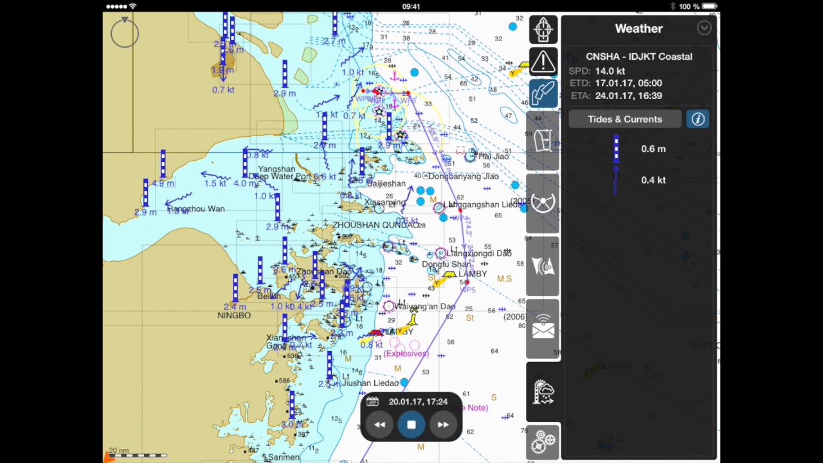Click the Tides & Currents button
Viewport: 823px width, 463px height.
pyautogui.click(x=624, y=119)
